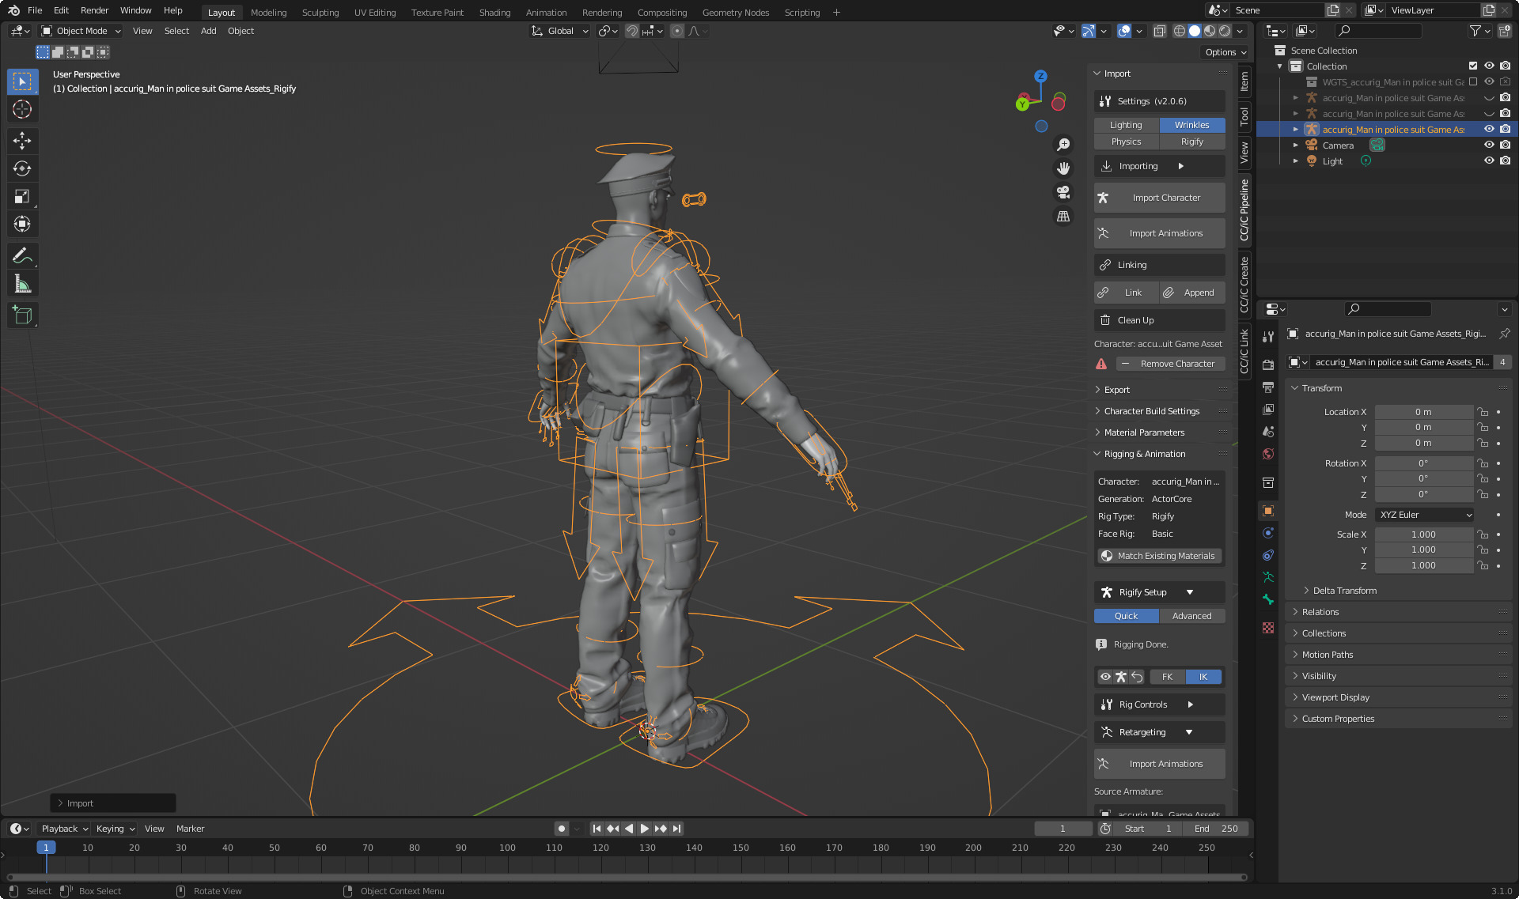Toggle camera view with the camera icon
Viewport: 1519px width, 899px height.
coord(1063,192)
